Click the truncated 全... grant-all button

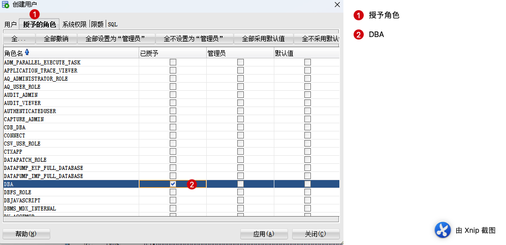click(x=19, y=39)
